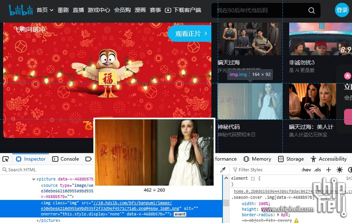Open the Memory tab
The height and width of the screenshot is (223, 352).
(x=257, y=159)
